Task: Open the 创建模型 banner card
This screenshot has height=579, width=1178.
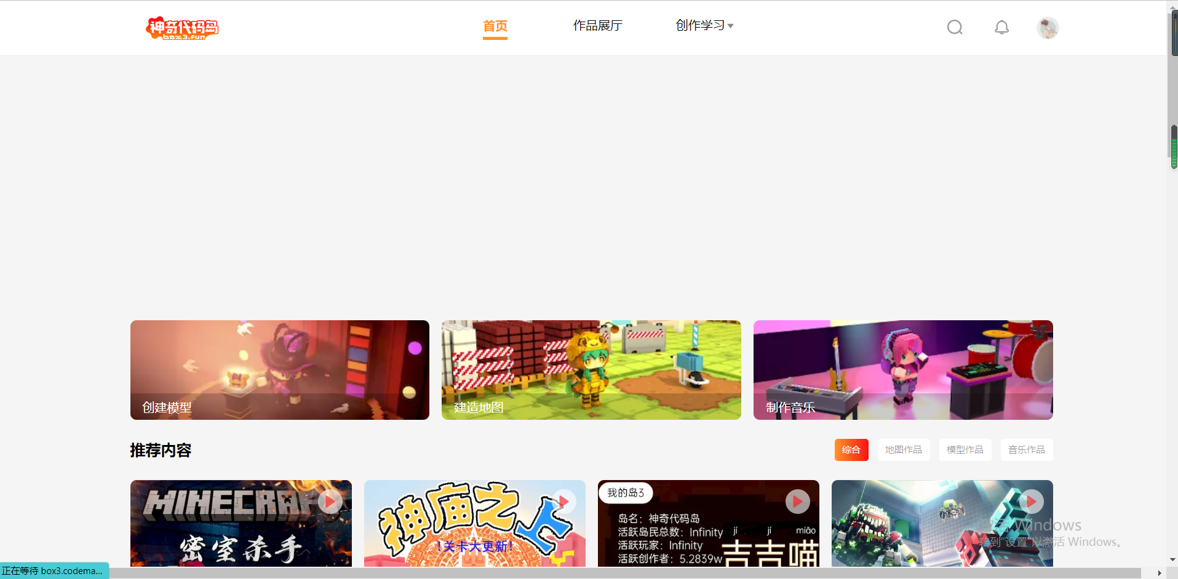Action: point(280,370)
